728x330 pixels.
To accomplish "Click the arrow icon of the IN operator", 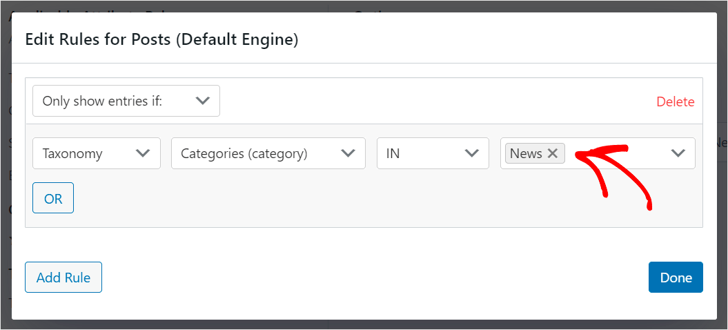I will [x=472, y=153].
